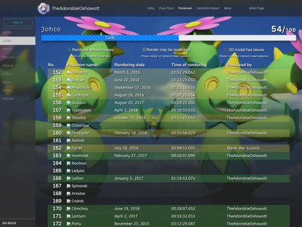This screenshot has width=302, height=227.
Task: Click the date February 18, 2018
Action: point(131,133)
